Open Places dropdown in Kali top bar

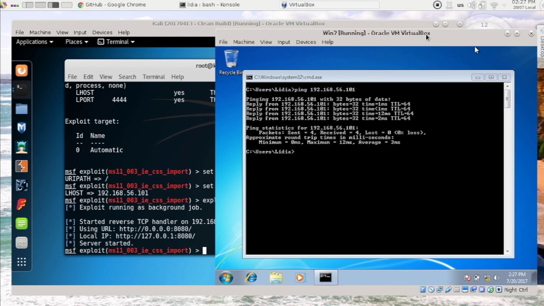(76, 42)
